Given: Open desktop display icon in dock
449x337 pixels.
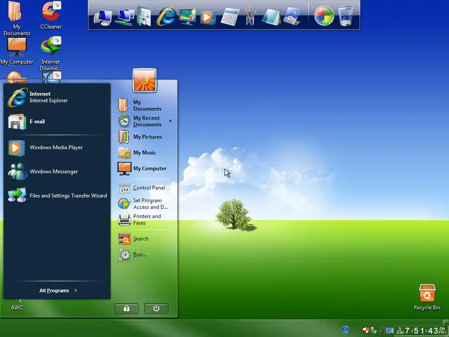Looking at the screenshot, I should pos(187,17).
